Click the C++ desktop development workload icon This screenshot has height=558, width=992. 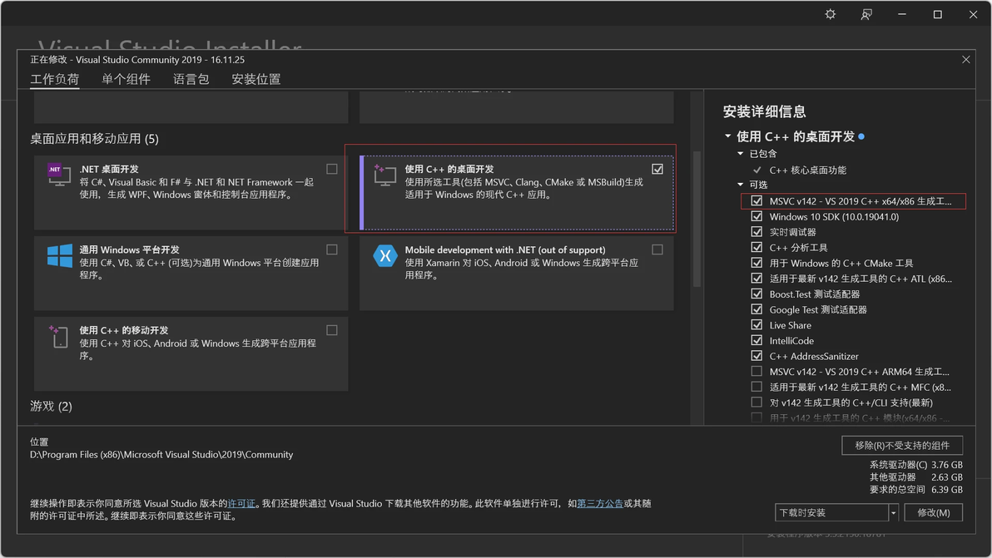(x=384, y=175)
